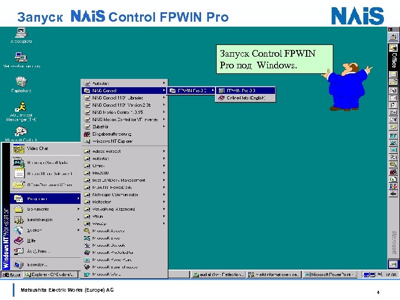Screen dimensions: 400x300
Task: Click the Eingabeaufforderung command prompt icon
Action: pos(87,134)
